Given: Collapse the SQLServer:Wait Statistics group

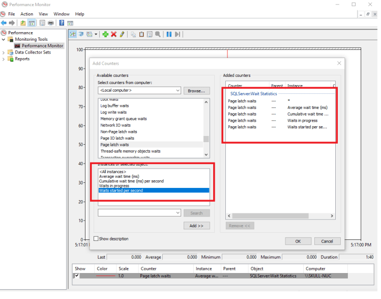Looking at the screenshot, I should click(227, 94).
